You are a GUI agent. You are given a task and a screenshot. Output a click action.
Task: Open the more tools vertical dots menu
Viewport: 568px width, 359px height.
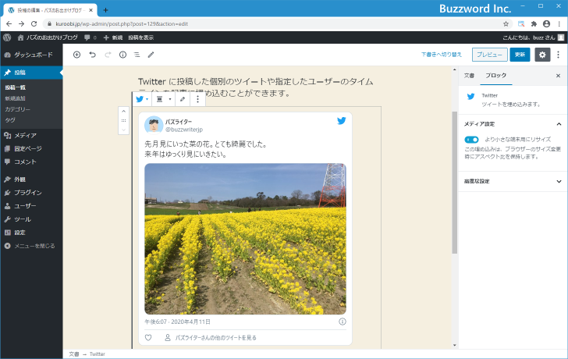coord(558,55)
